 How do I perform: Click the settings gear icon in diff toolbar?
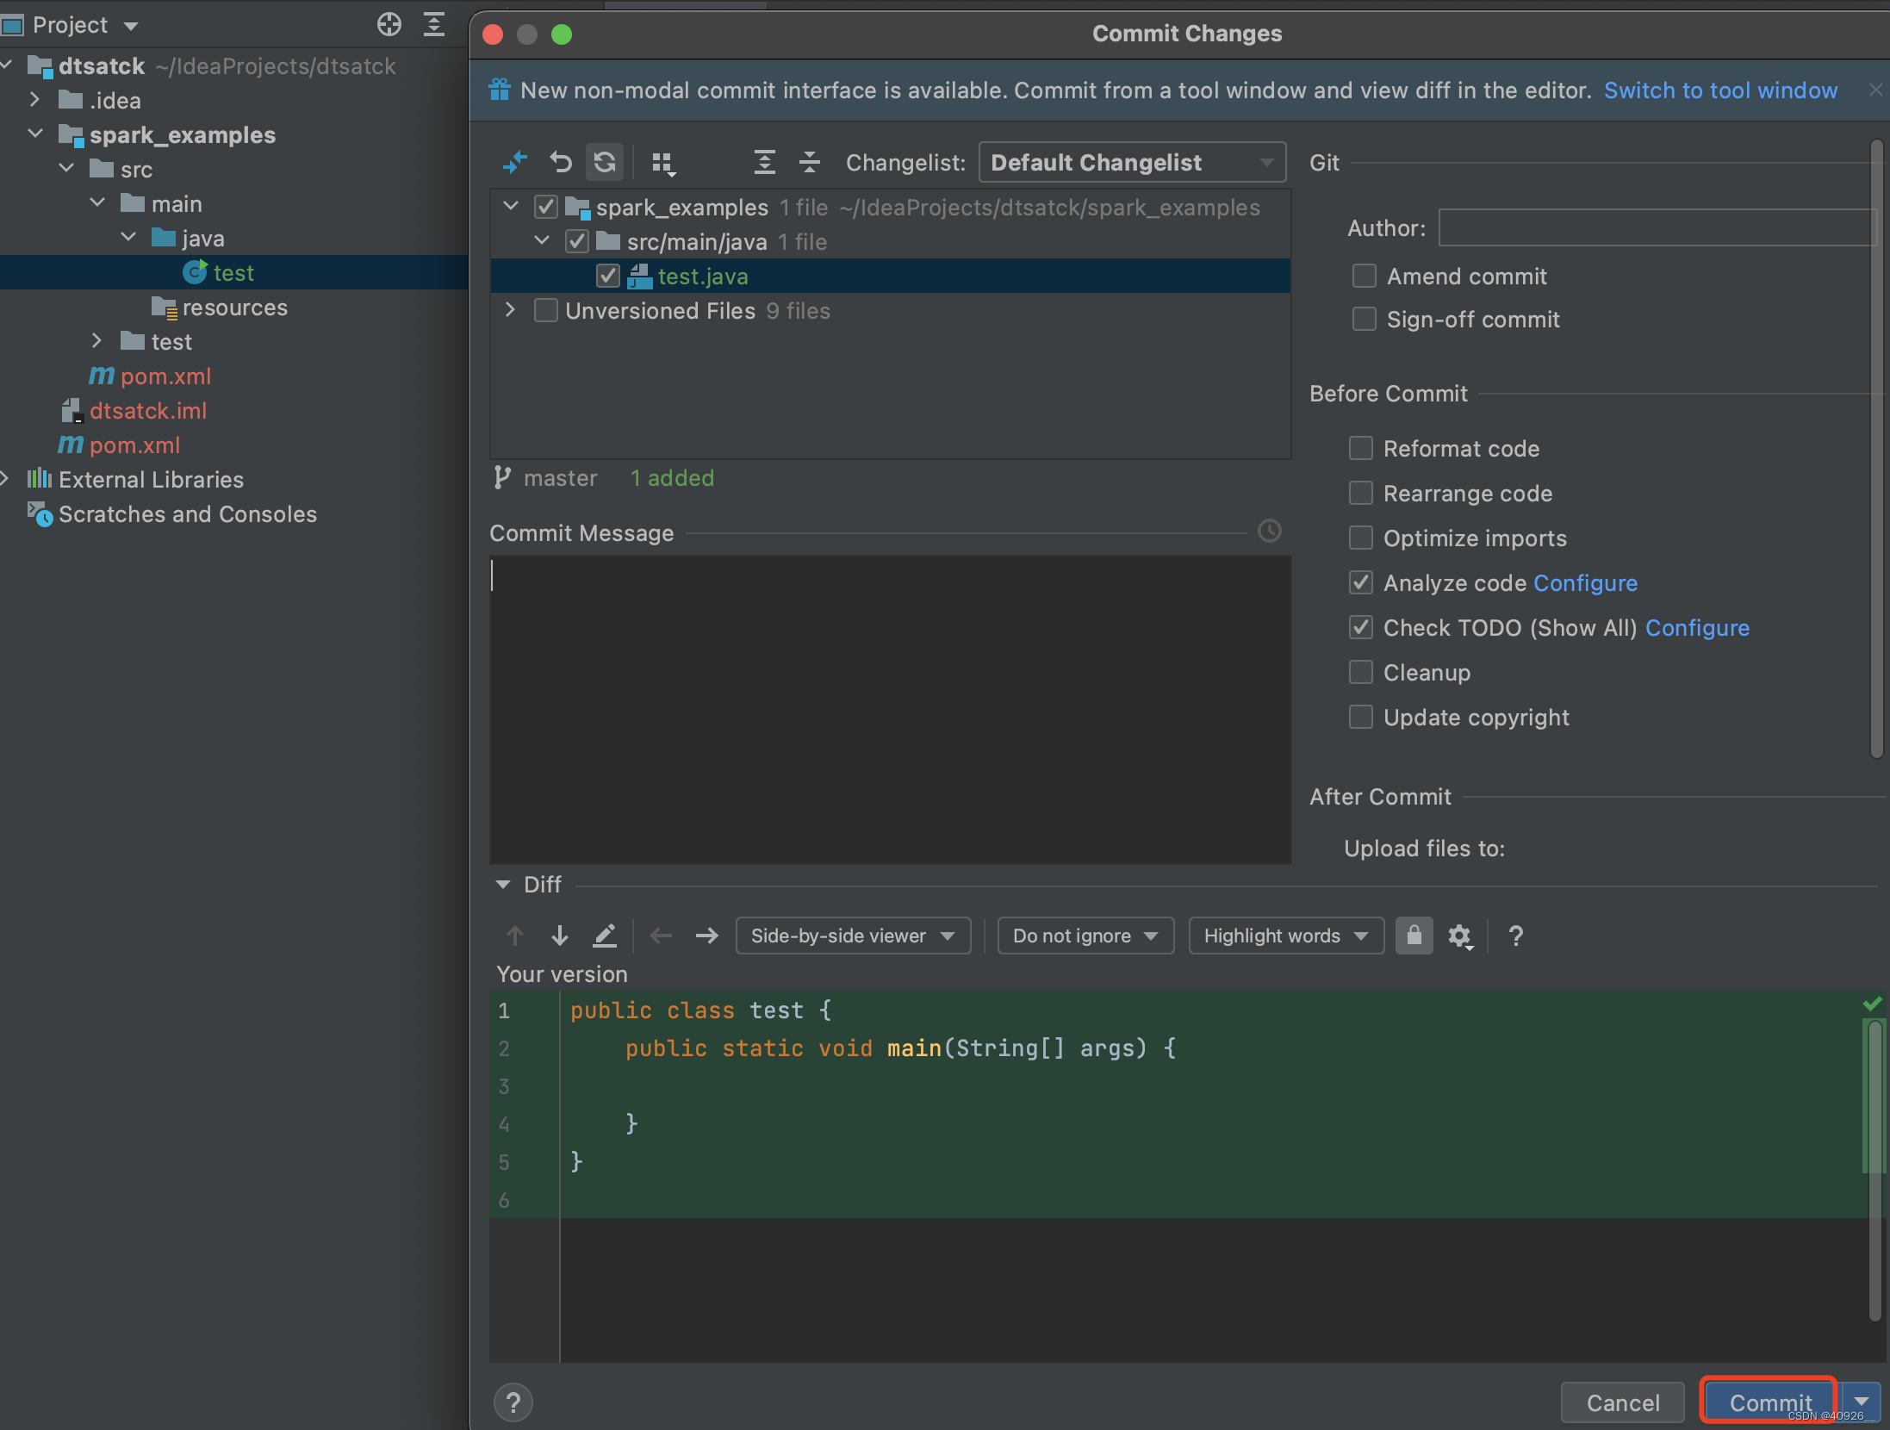1460,936
